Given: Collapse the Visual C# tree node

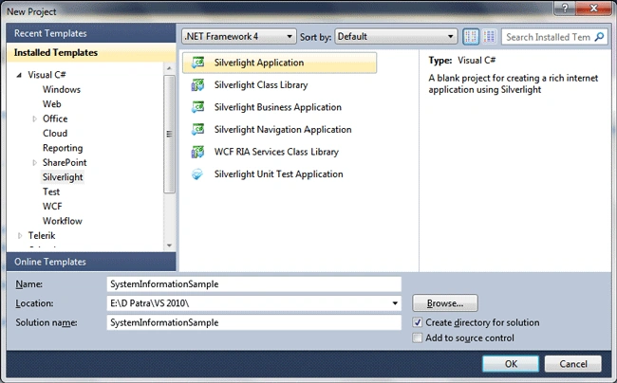Looking at the screenshot, I should (x=19, y=75).
